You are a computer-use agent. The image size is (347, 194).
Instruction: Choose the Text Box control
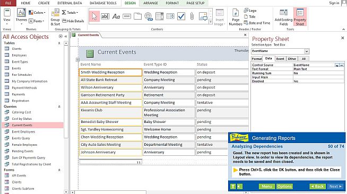point(105,16)
